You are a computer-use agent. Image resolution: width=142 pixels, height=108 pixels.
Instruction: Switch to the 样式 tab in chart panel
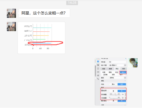click(117, 69)
